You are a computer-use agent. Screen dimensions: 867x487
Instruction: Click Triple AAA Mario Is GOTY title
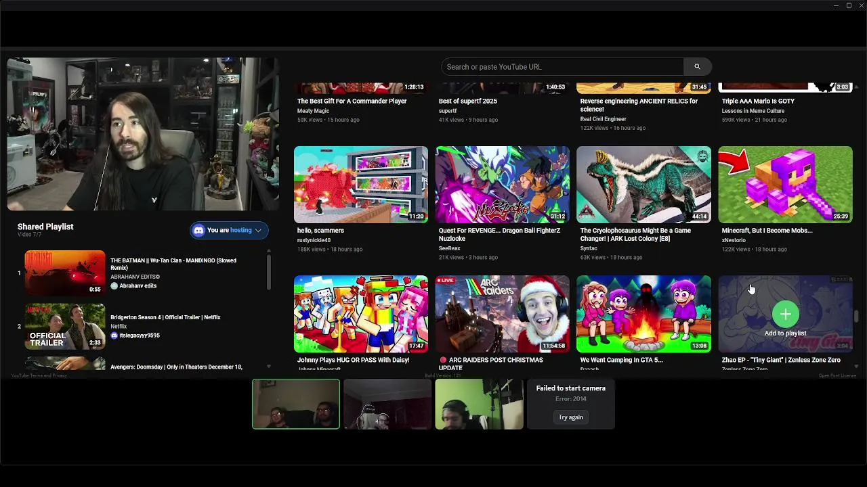pyautogui.click(x=758, y=101)
